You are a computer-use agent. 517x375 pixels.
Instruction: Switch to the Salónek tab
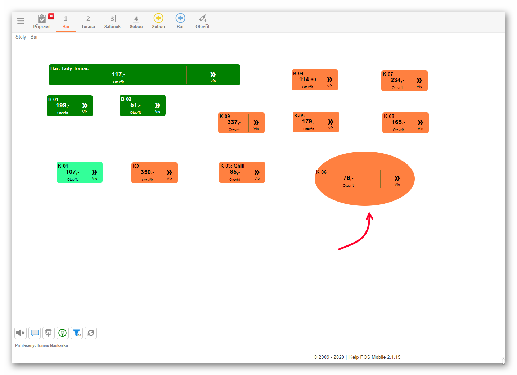[112, 21]
